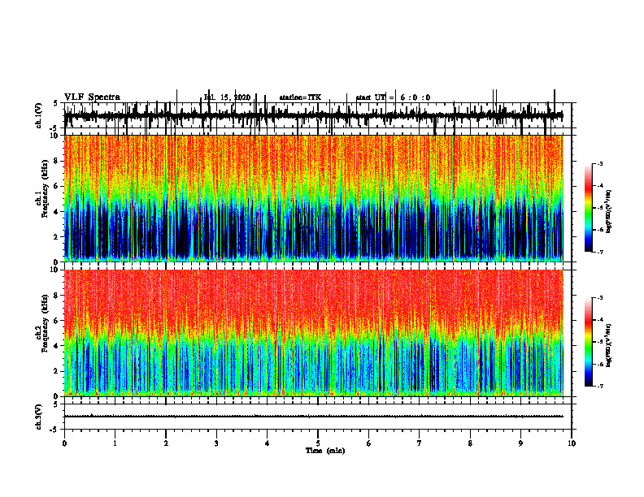644x497 pixels.
Task: Click the '-3' label on ch.1 color bar
Action: coord(598,163)
